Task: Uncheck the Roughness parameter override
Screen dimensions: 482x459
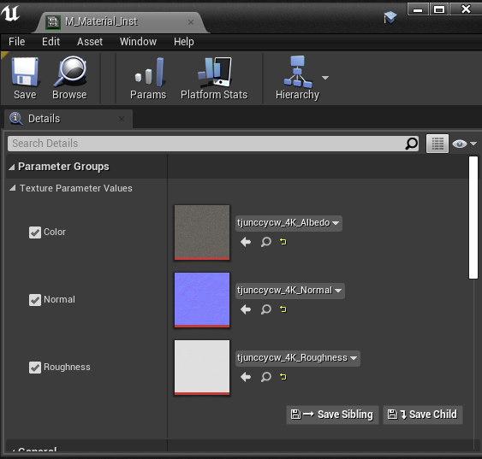Action: pos(35,368)
